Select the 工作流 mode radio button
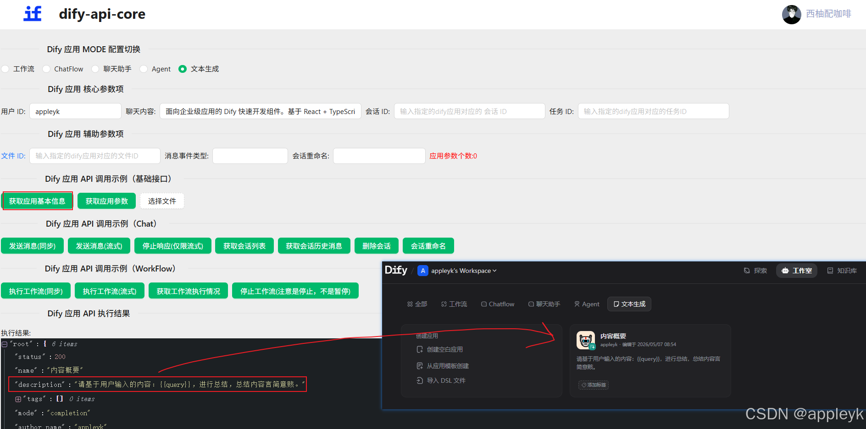 (5, 69)
